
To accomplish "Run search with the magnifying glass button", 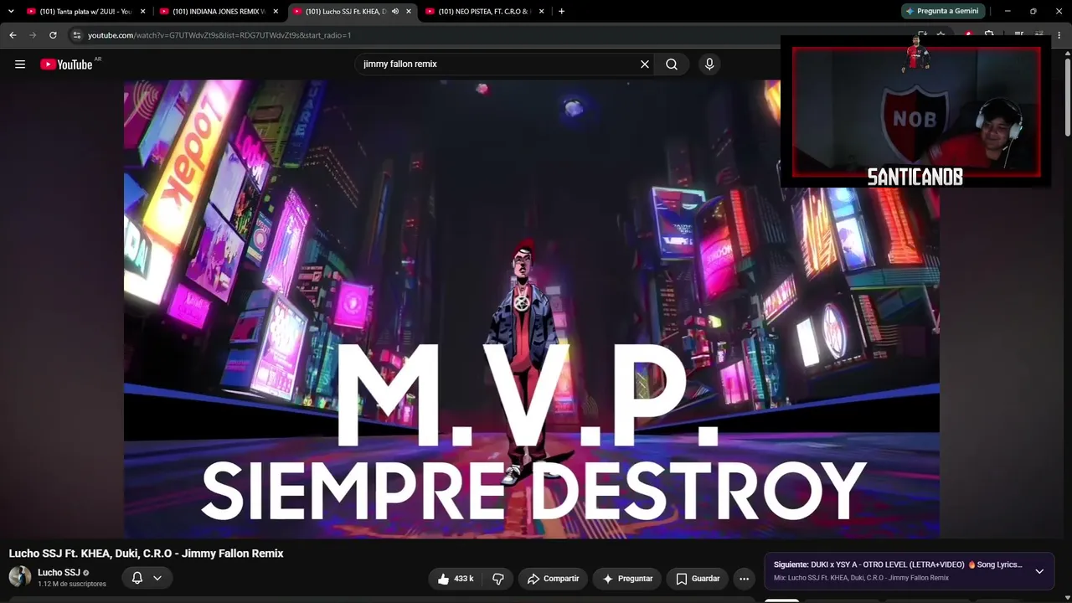I will [x=672, y=64].
